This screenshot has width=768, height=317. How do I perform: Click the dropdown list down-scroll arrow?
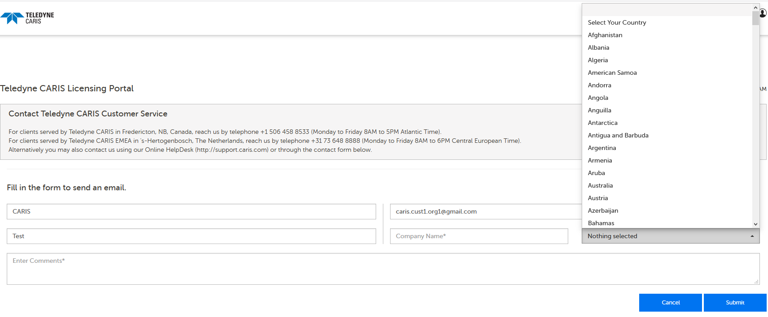pyautogui.click(x=755, y=224)
